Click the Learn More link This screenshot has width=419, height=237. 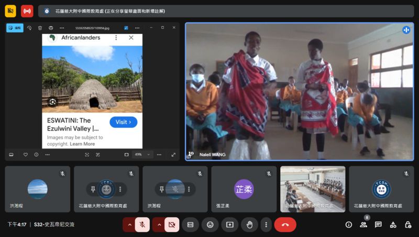82,144
